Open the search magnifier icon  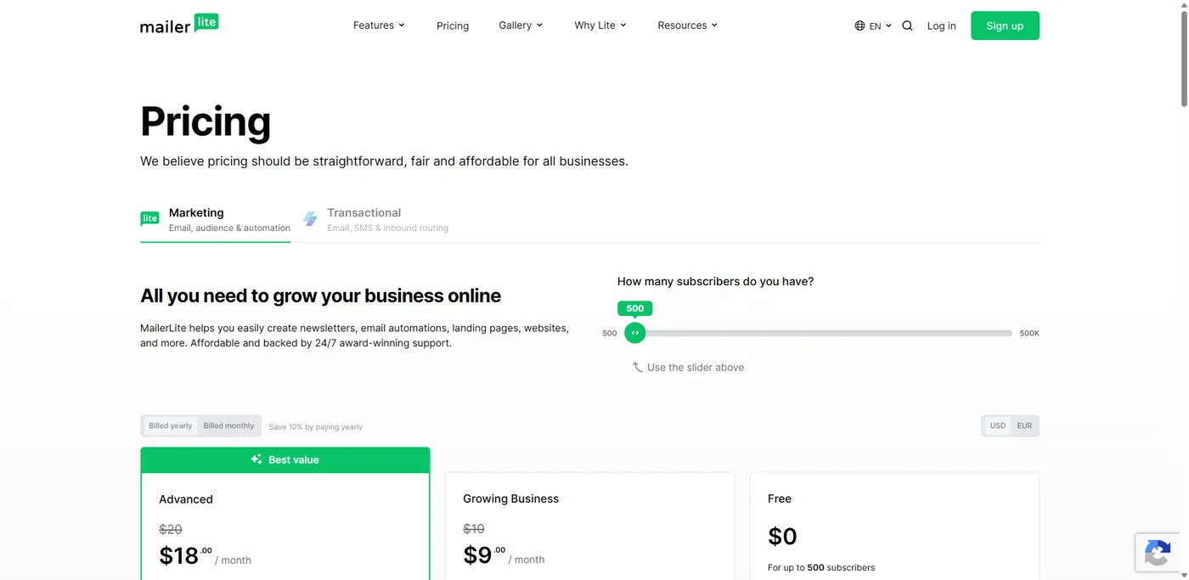tap(907, 25)
